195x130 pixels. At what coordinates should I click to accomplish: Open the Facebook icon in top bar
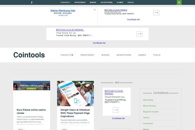tap(32, 3)
